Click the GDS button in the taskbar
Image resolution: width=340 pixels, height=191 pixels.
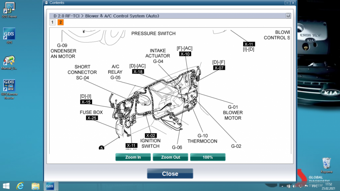point(50,186)
